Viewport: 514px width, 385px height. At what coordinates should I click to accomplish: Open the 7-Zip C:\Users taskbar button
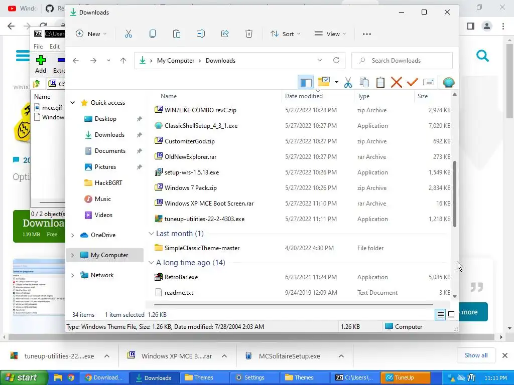tap(356, 377)
